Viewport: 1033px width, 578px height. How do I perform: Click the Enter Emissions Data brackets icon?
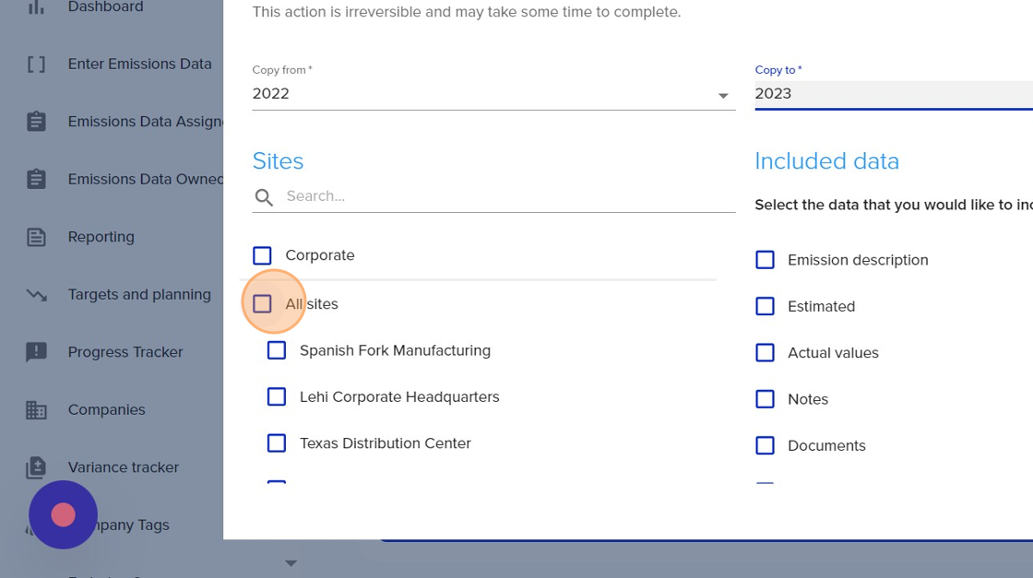pos(36,64)
